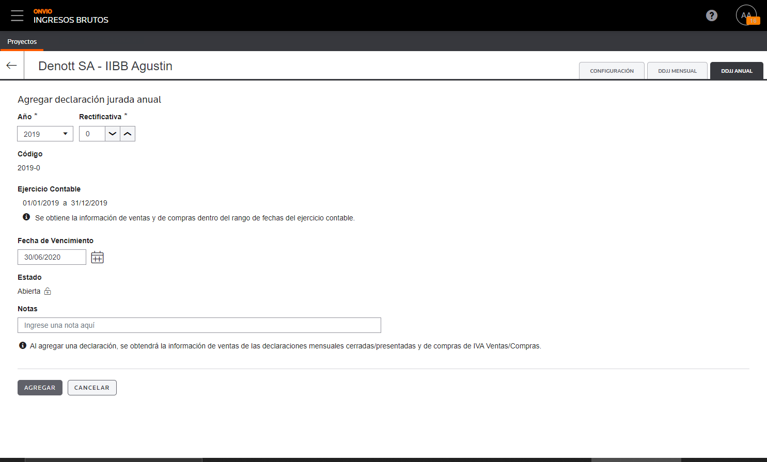Image resolution: width=767 pixels, height=462 pixels.
Task: Click the 'Notas' label
Action: 27,309
